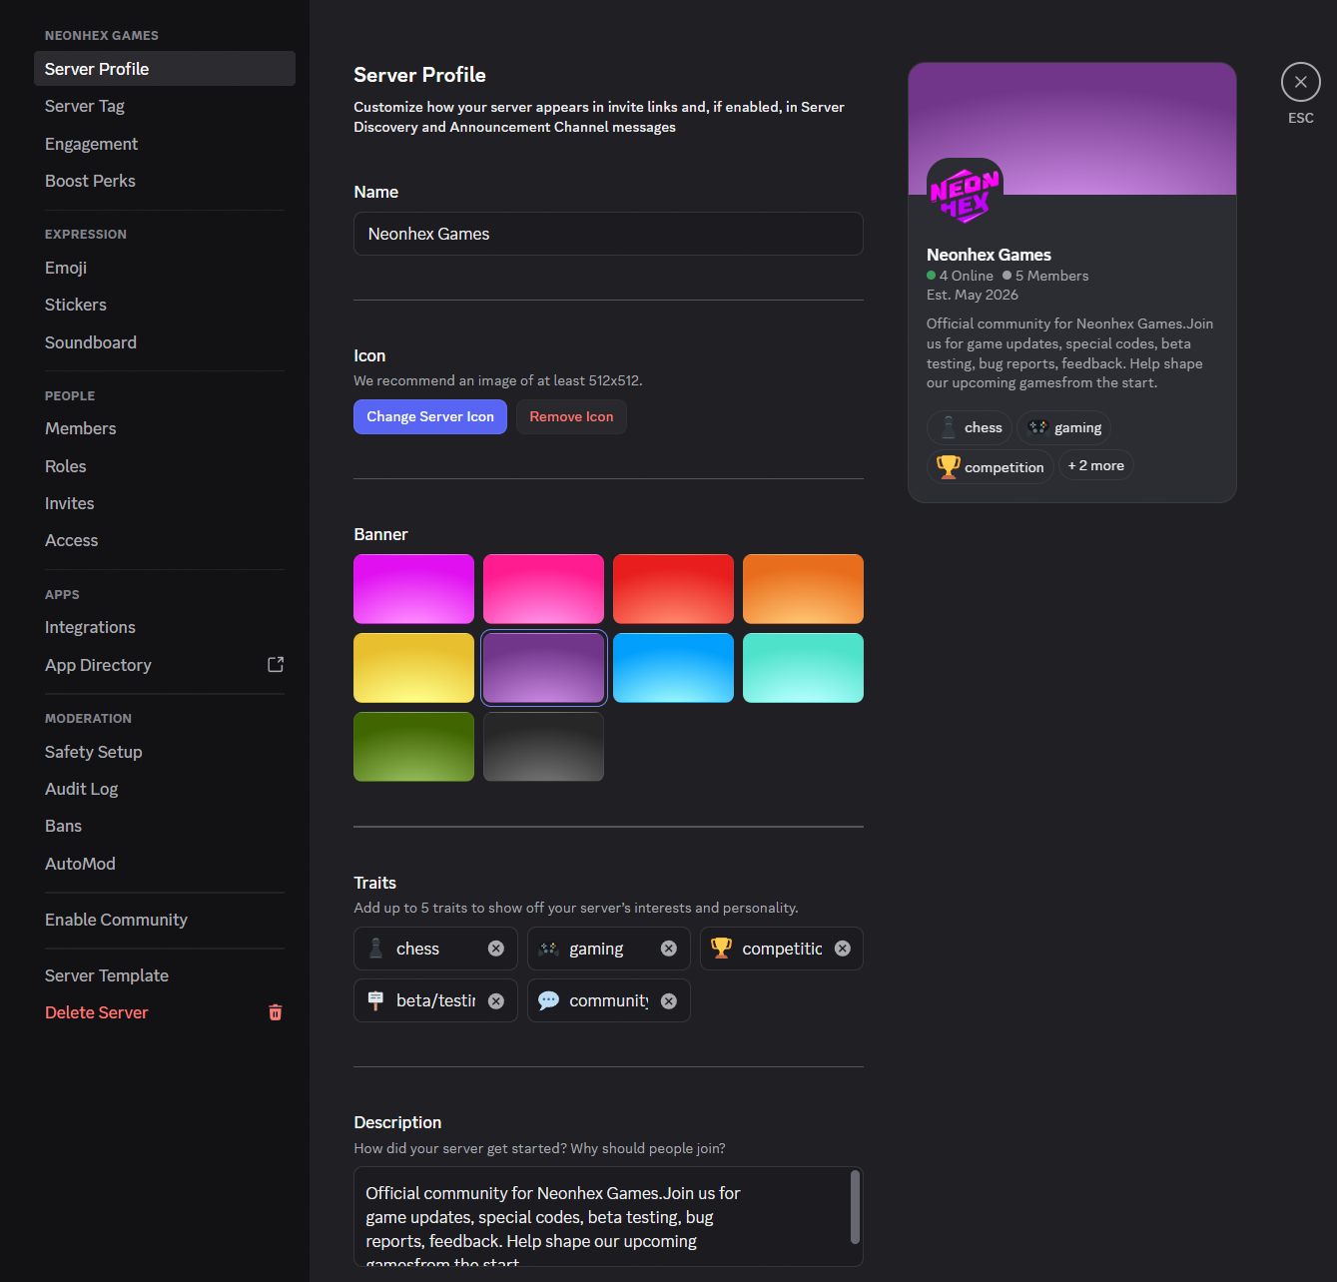The height and width of the screenshot is (1282, 1337).
Task: Click Remove Icon button
Action: tap(571, 416)
